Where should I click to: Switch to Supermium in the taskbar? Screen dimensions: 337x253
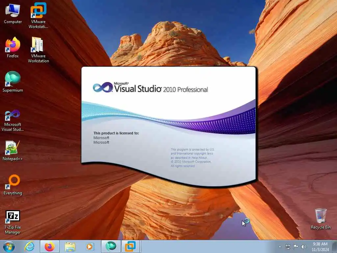(111, 246)
